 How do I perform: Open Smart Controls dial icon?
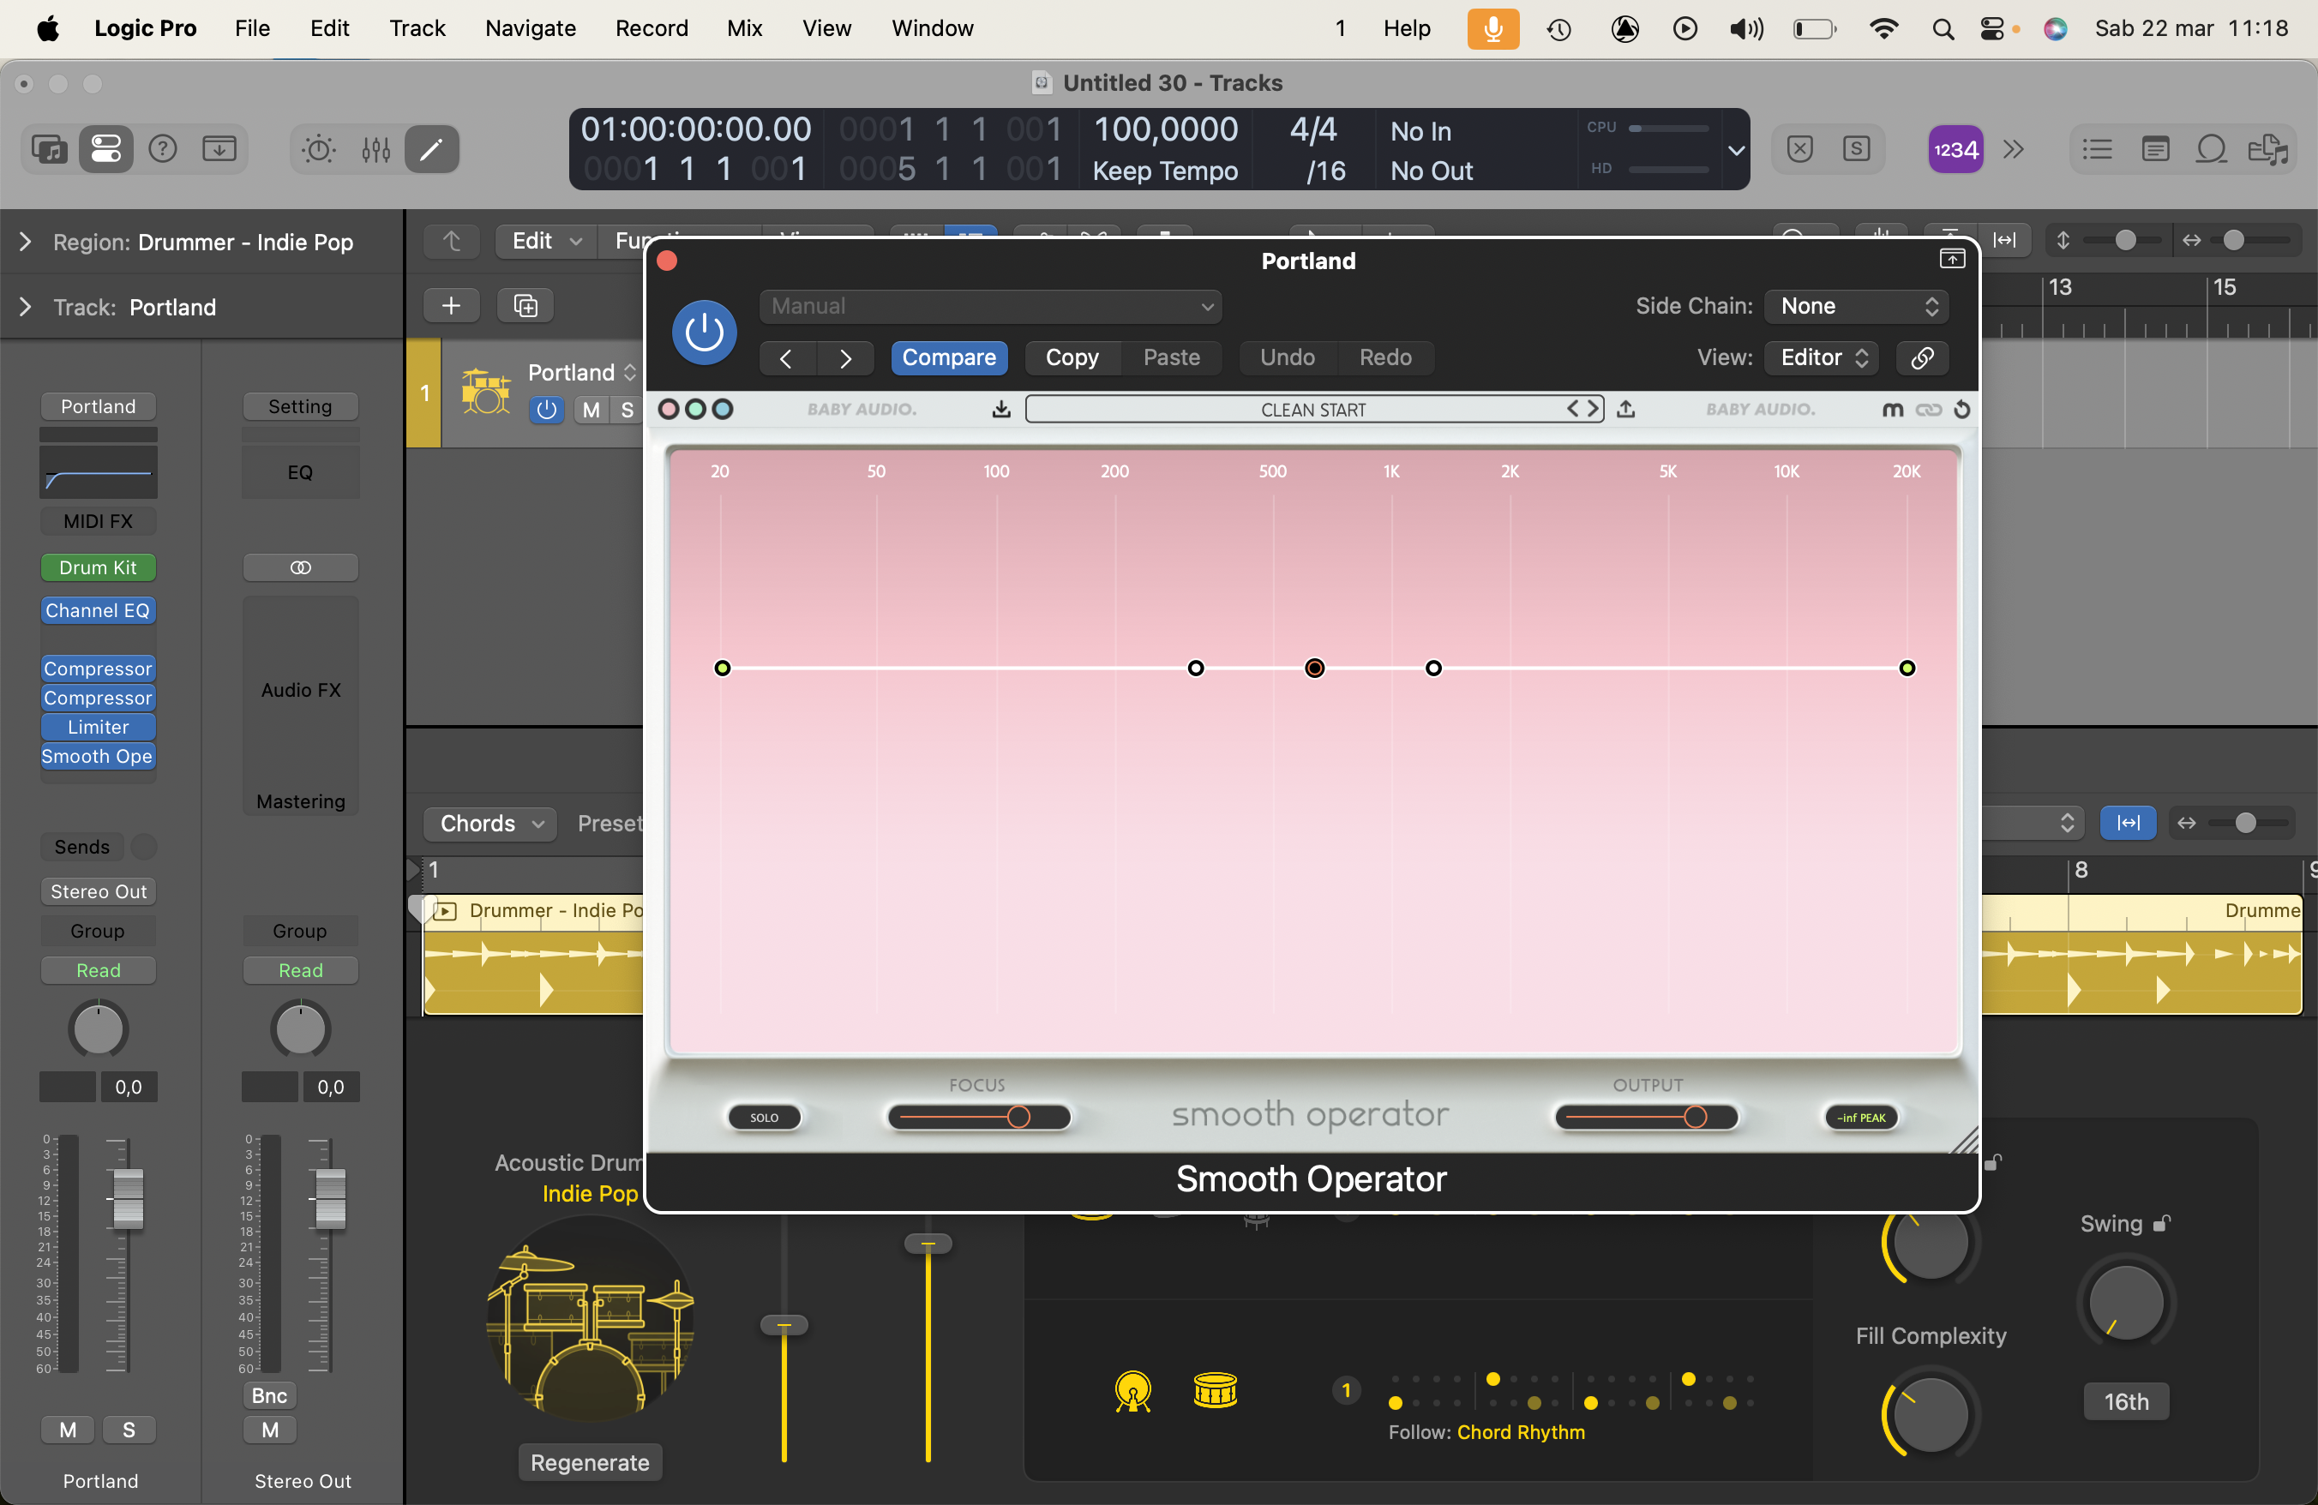pos(319,149)
